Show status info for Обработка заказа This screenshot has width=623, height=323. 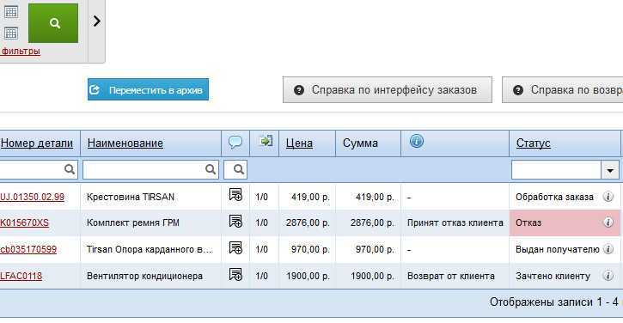pyautogui.click(x=608, y=196)
